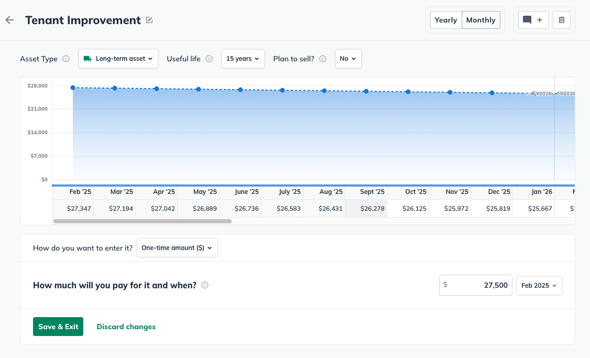The height and width of the screenshot is (358, 590).
Task: Switch to Yearly view
Action: (446, 20)
